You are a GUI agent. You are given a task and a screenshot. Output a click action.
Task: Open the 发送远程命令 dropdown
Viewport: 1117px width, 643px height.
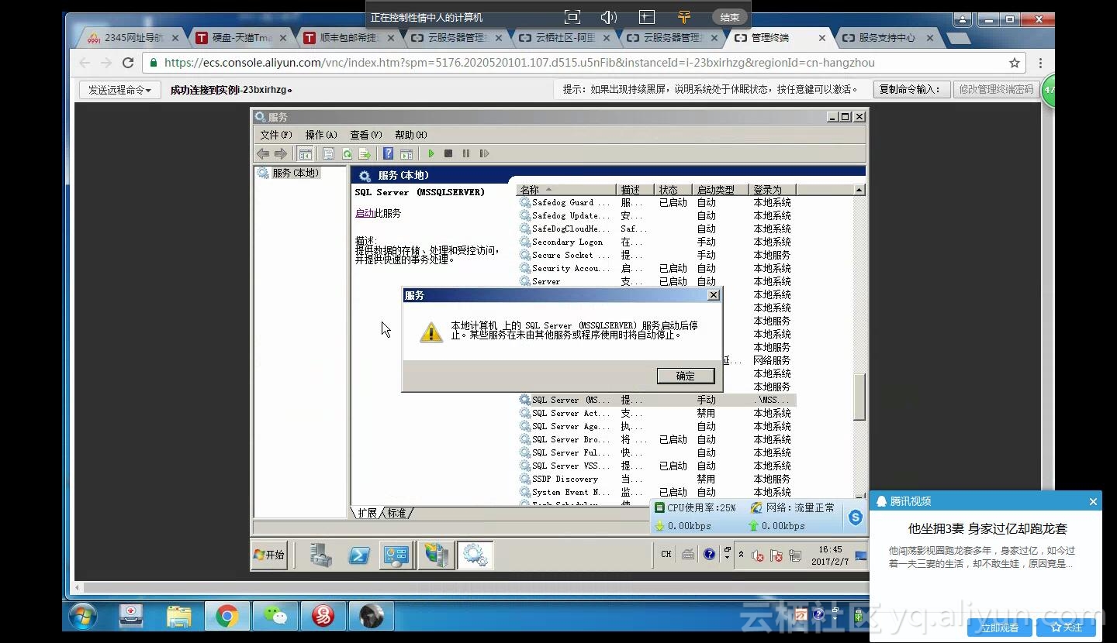click(119, 90)
